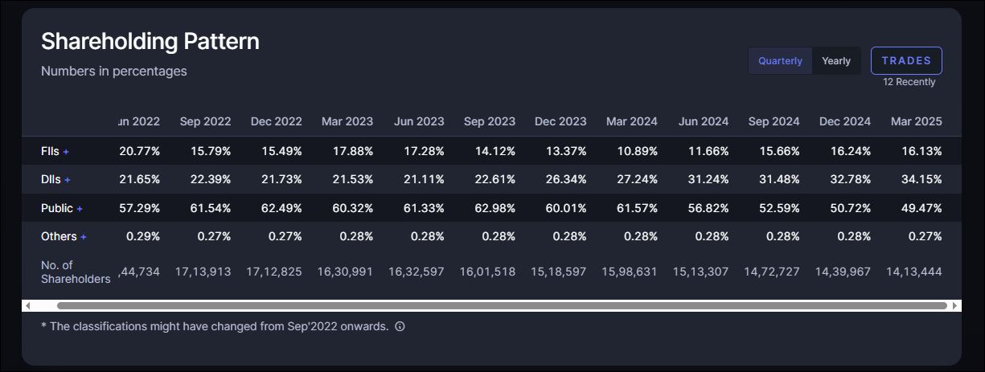Click the DIIs row label
Screen dimensions: 985x372
51,180
